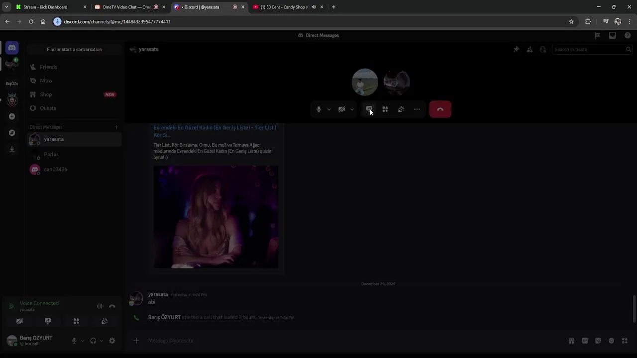Image resolution: width=637 pixels, height=358 pixels.
Task: Add friends to this DM
Action: [x=530, y=49]
